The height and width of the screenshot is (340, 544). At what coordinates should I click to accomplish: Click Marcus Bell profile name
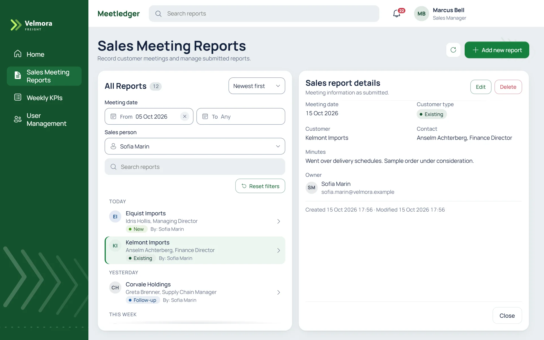pyautogui.click(x=448, y=10)
